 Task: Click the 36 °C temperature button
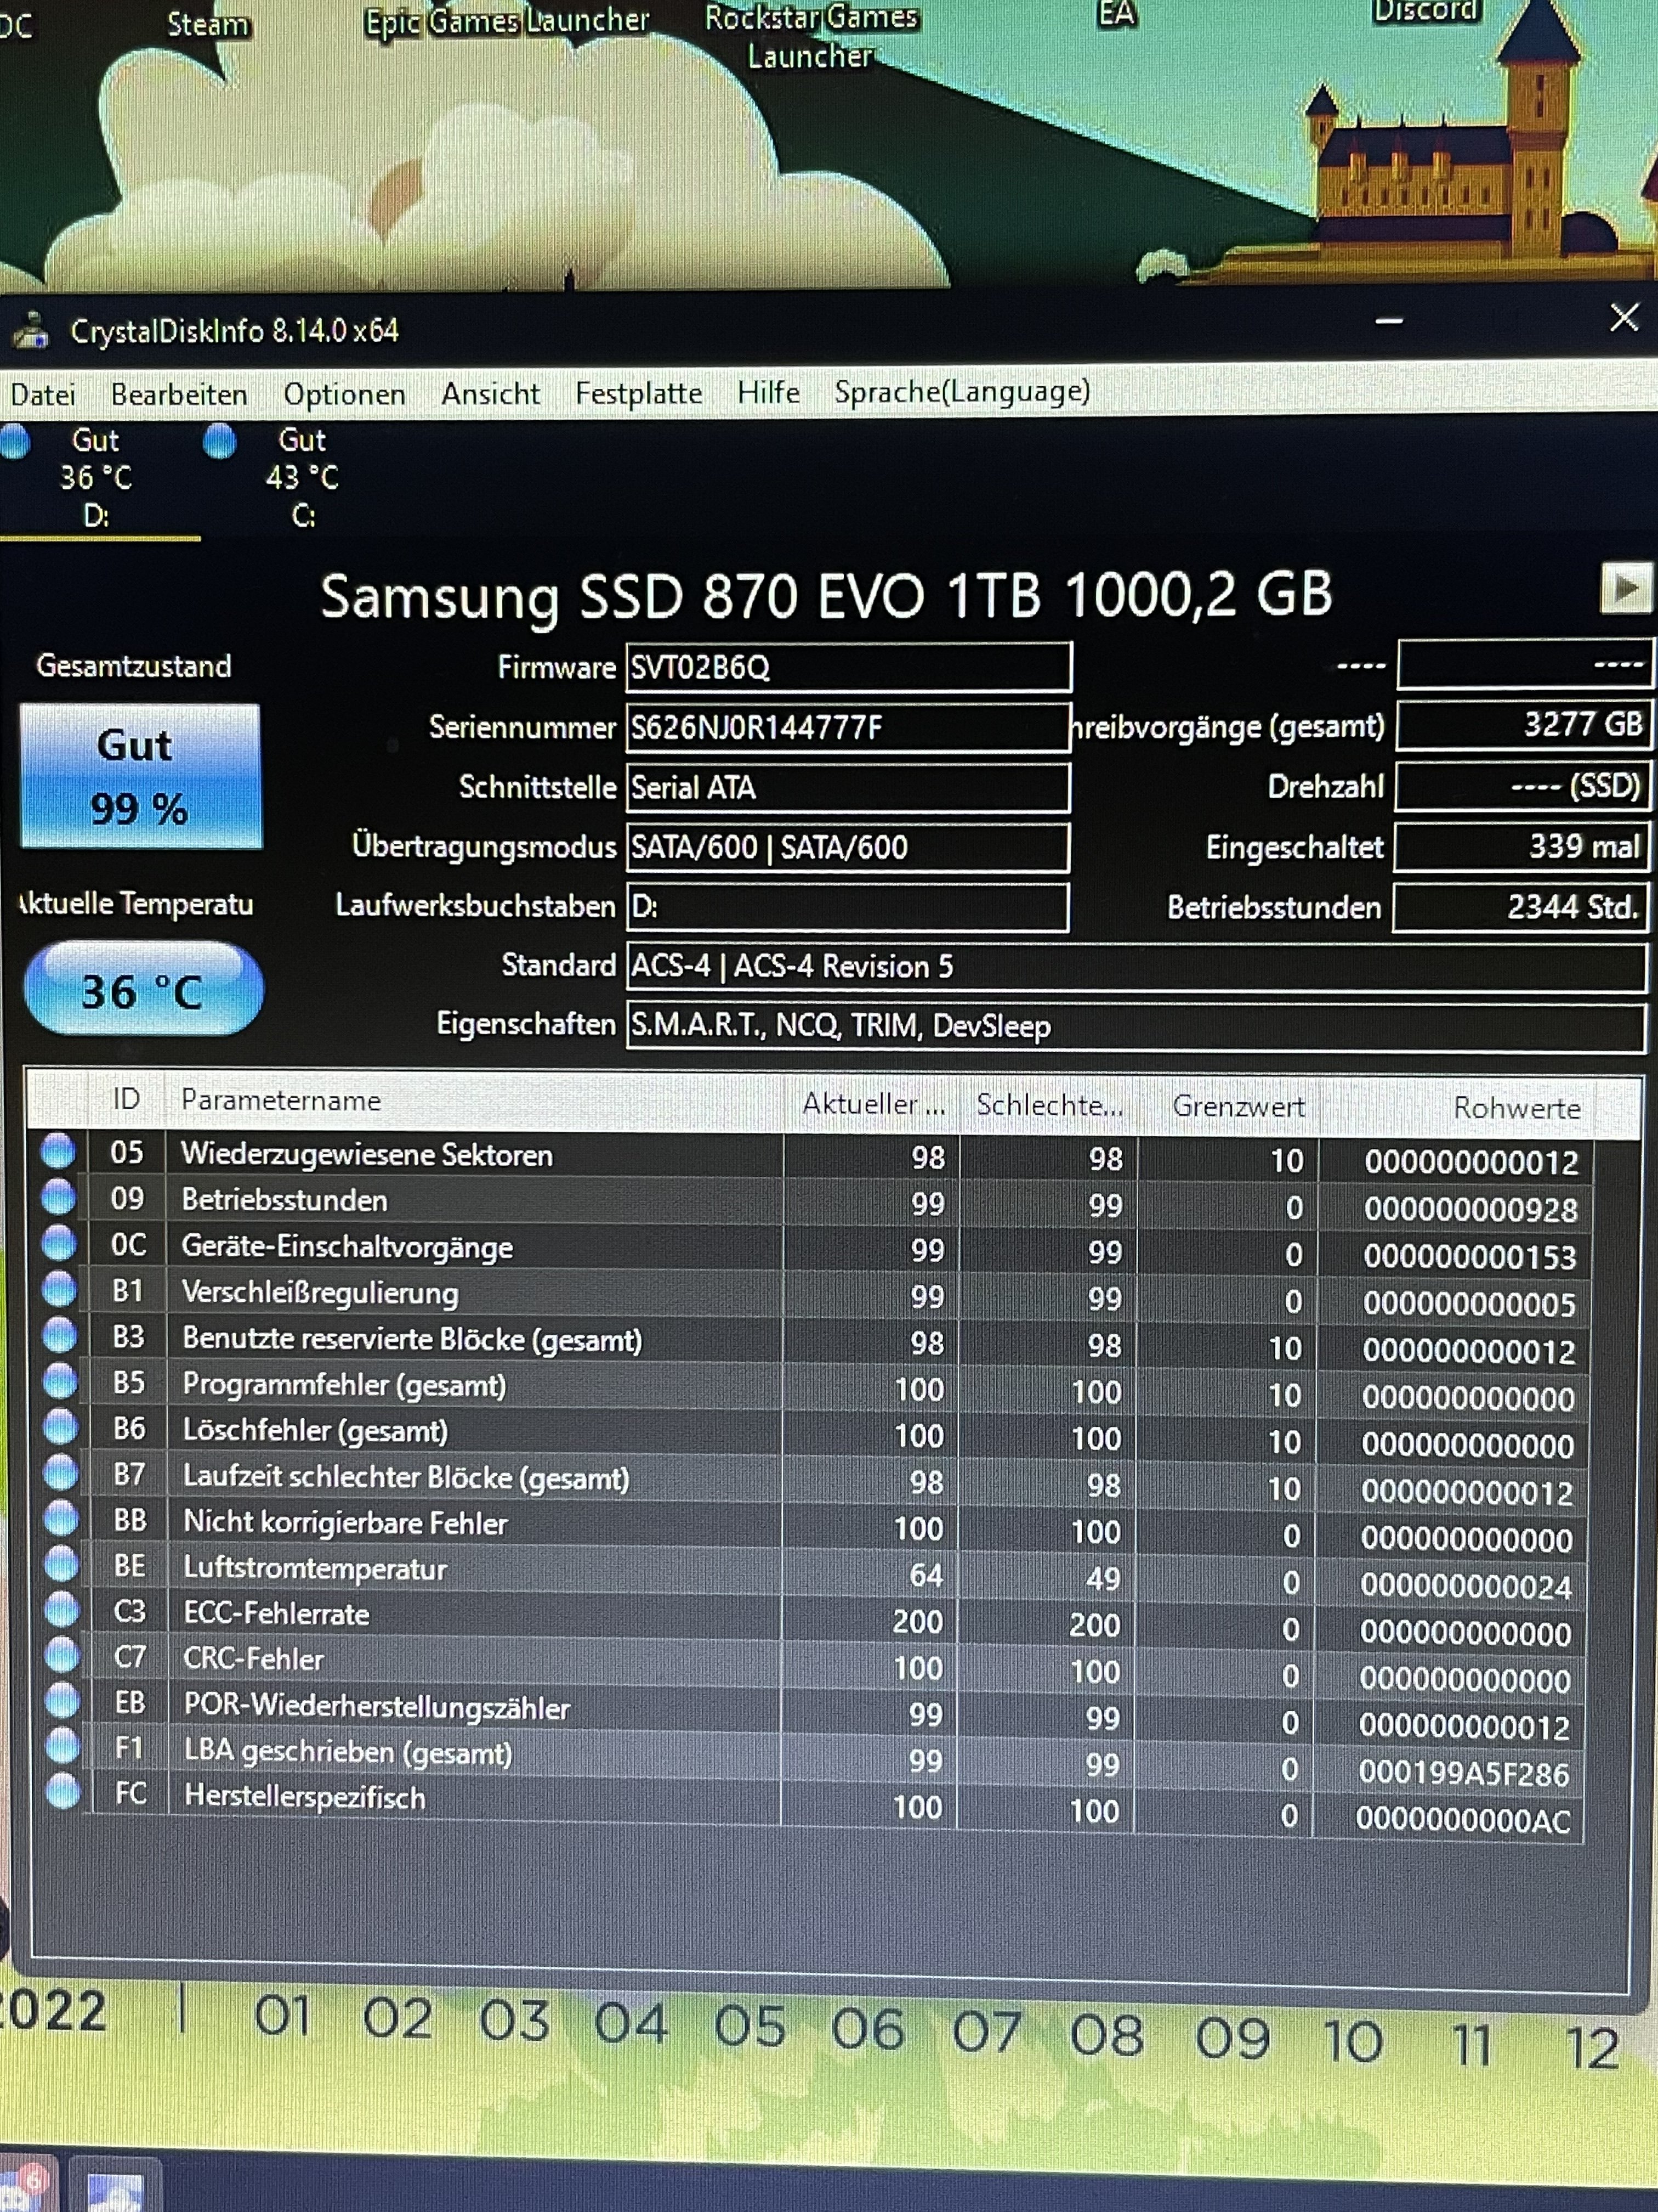click(143, 989)
